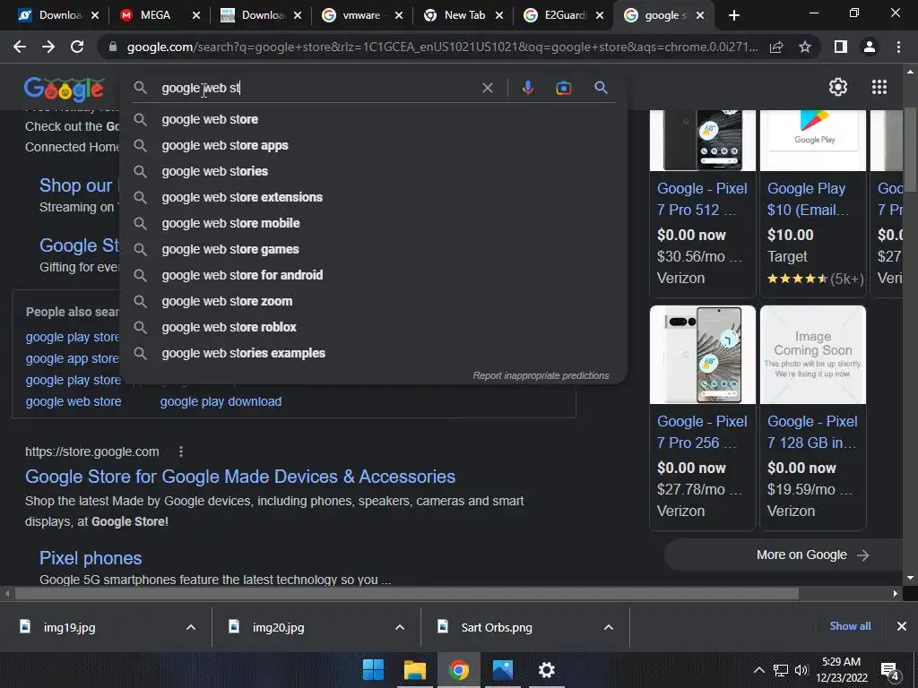Open Google Play $10 gift card listing

click(x=812, y=199)
